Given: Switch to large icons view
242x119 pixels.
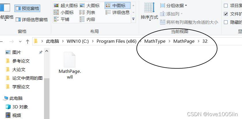Looking at the screenshot, I should pyautogui.click(x=90, y=6).
